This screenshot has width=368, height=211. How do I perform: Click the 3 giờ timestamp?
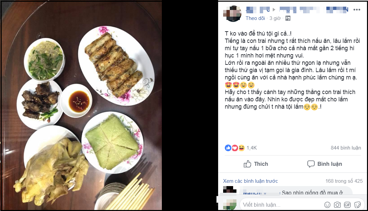pyautogui.click(x=275, y=18)
